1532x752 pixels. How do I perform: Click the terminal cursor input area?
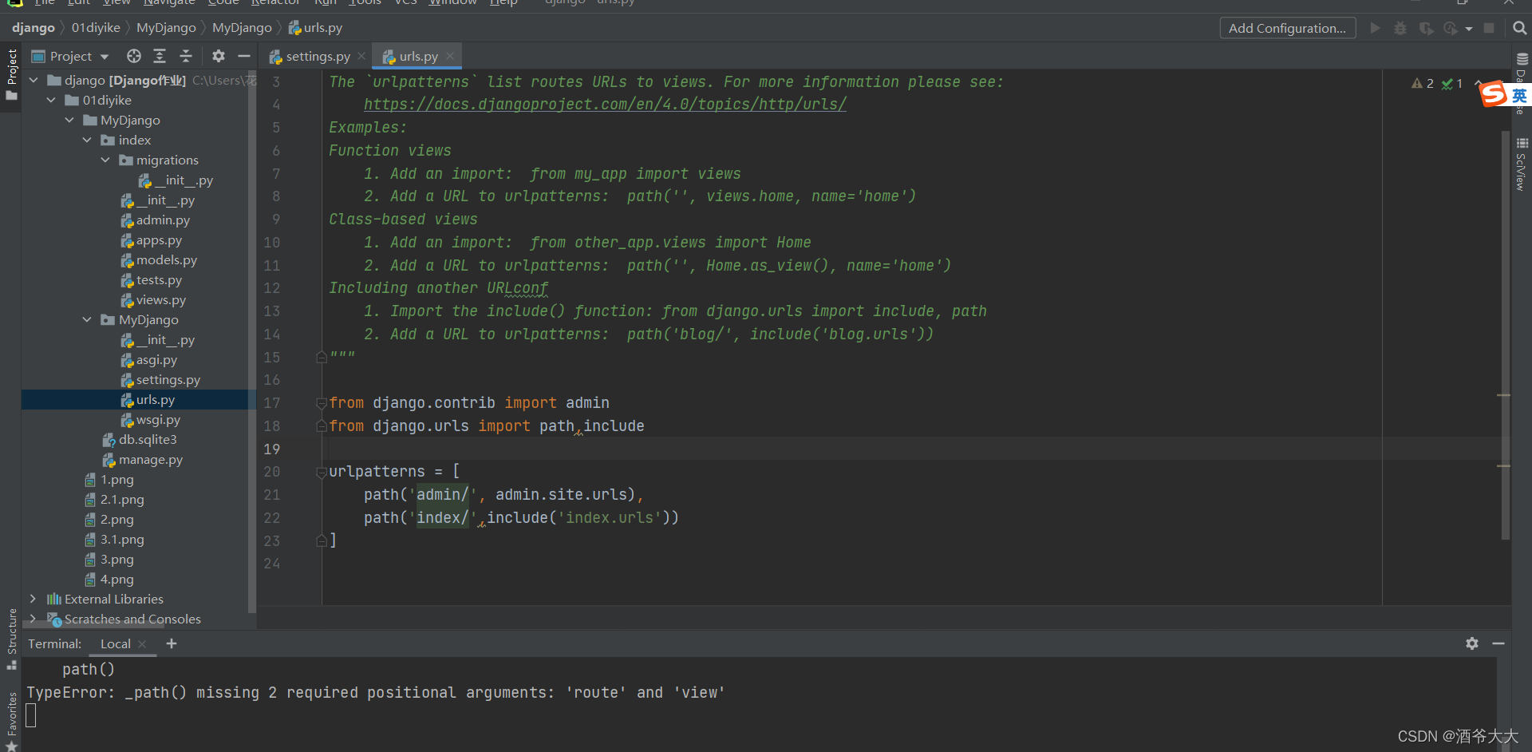31,715
